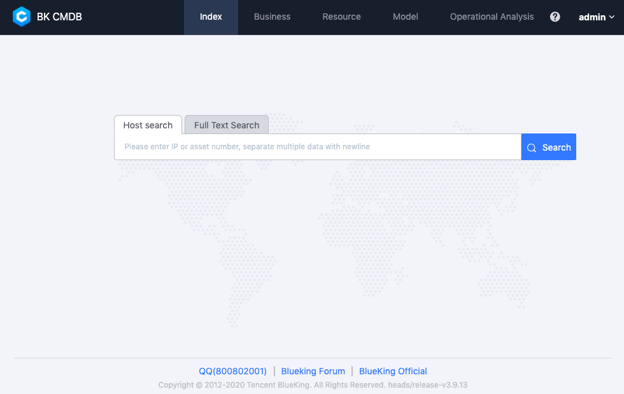Navigate to the Resource section
The width and height of the screenshot is (624, 394).
(x=341, y=17)
